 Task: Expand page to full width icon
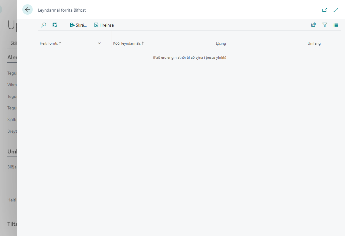[336, 10]
